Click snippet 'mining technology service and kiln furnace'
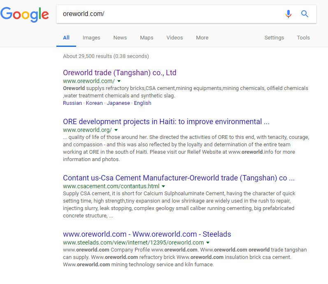 185,257
